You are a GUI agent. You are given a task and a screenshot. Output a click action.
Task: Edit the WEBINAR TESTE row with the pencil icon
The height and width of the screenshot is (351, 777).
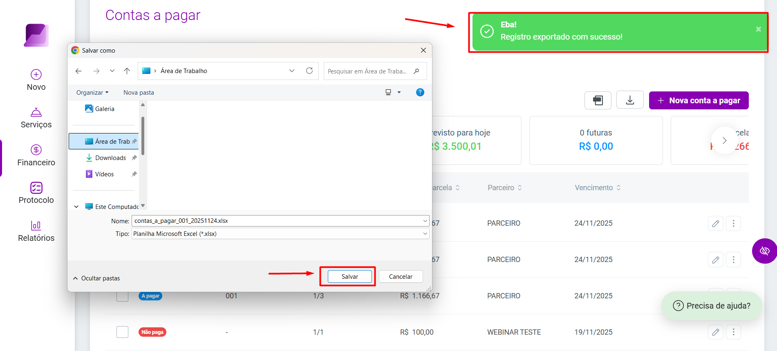point(715,332)
